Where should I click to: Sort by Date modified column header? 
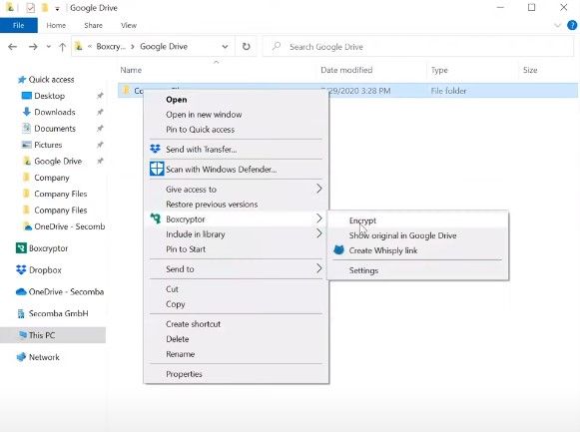click(x=346, y=70)
